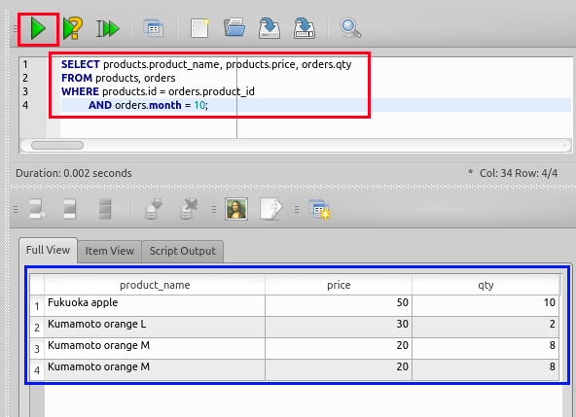
Task: Create a new blank SQL script
Action: pyautogui.click(x=199, y=28)
